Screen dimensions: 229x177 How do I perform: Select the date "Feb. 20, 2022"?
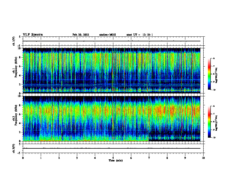pyautogui.click(x=81, y=35)
